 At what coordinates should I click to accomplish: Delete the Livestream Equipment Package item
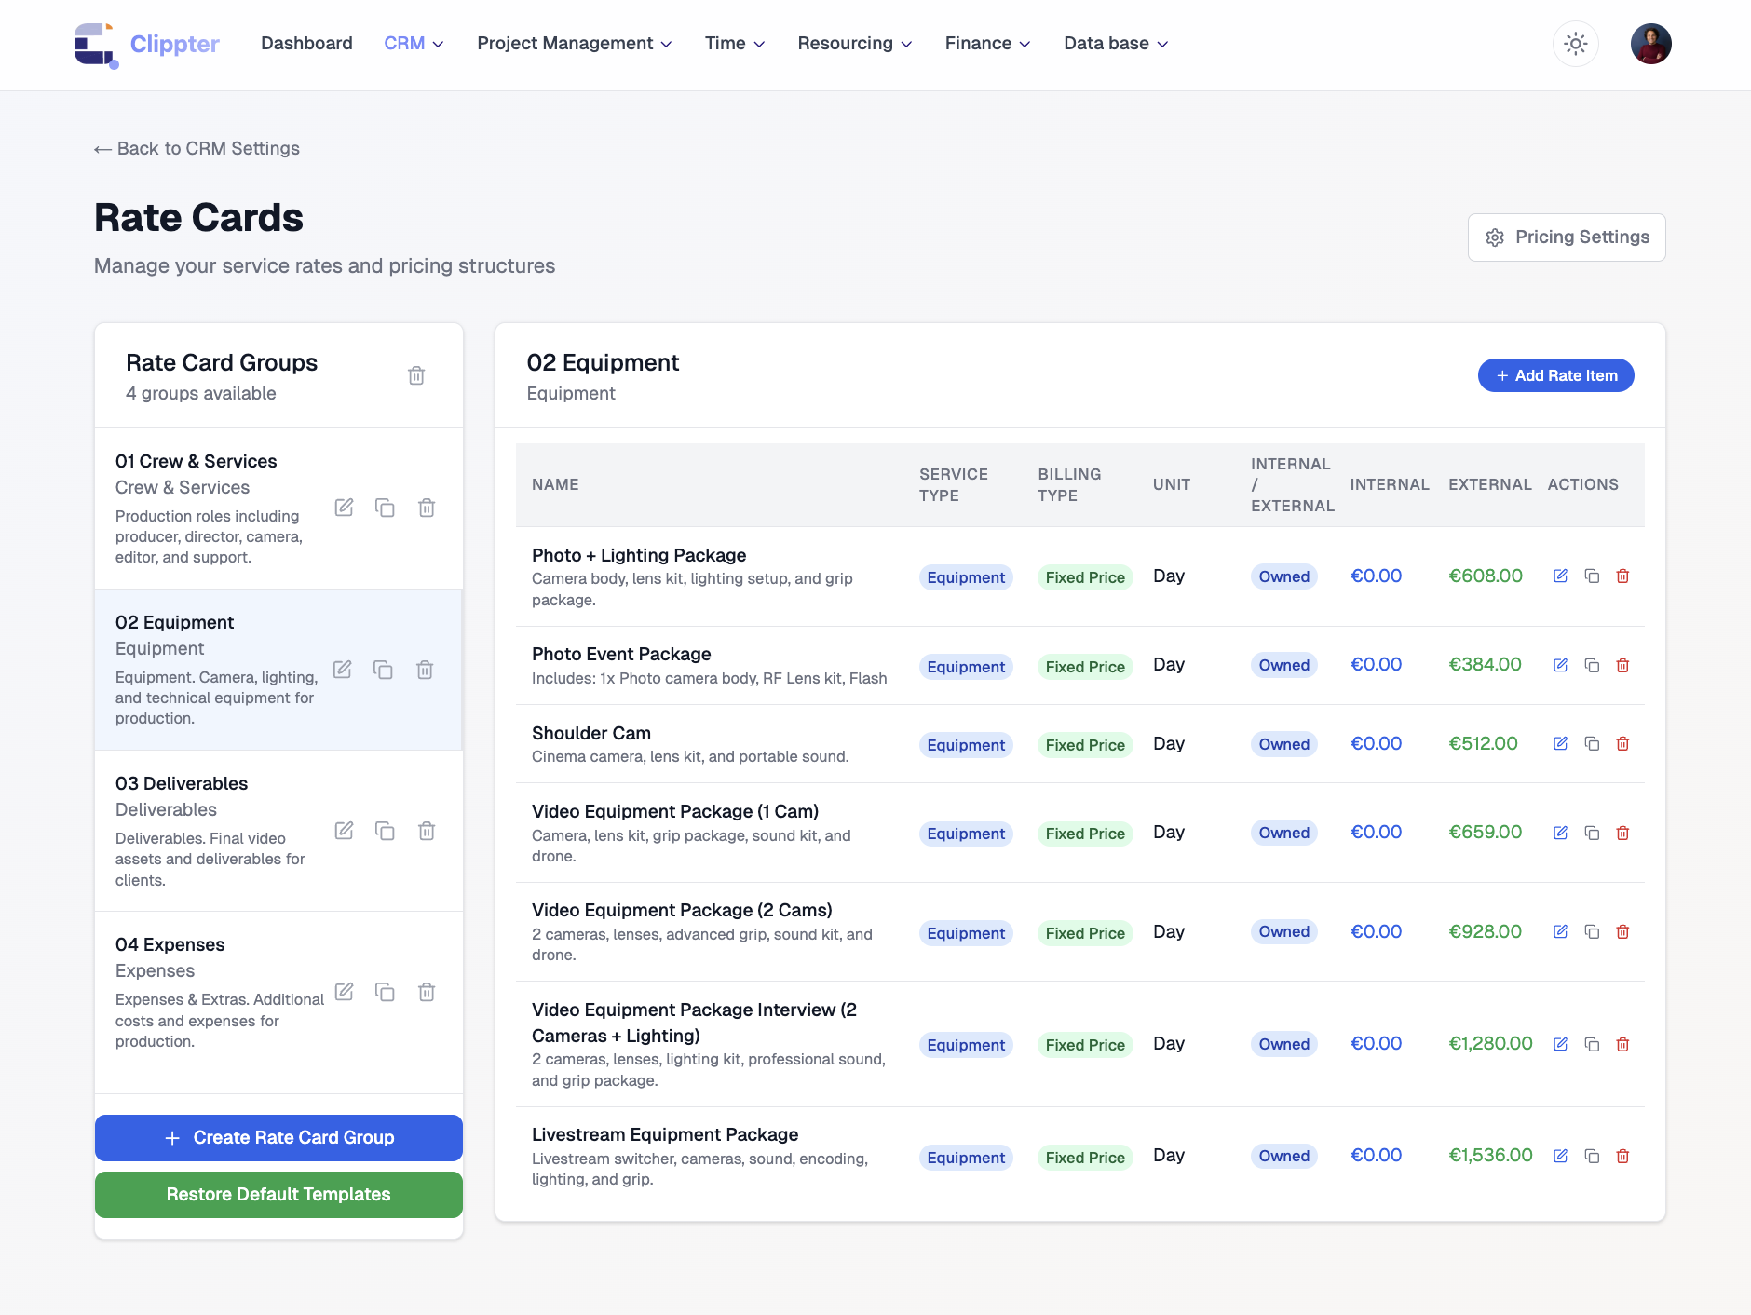coord(1622,1156)
